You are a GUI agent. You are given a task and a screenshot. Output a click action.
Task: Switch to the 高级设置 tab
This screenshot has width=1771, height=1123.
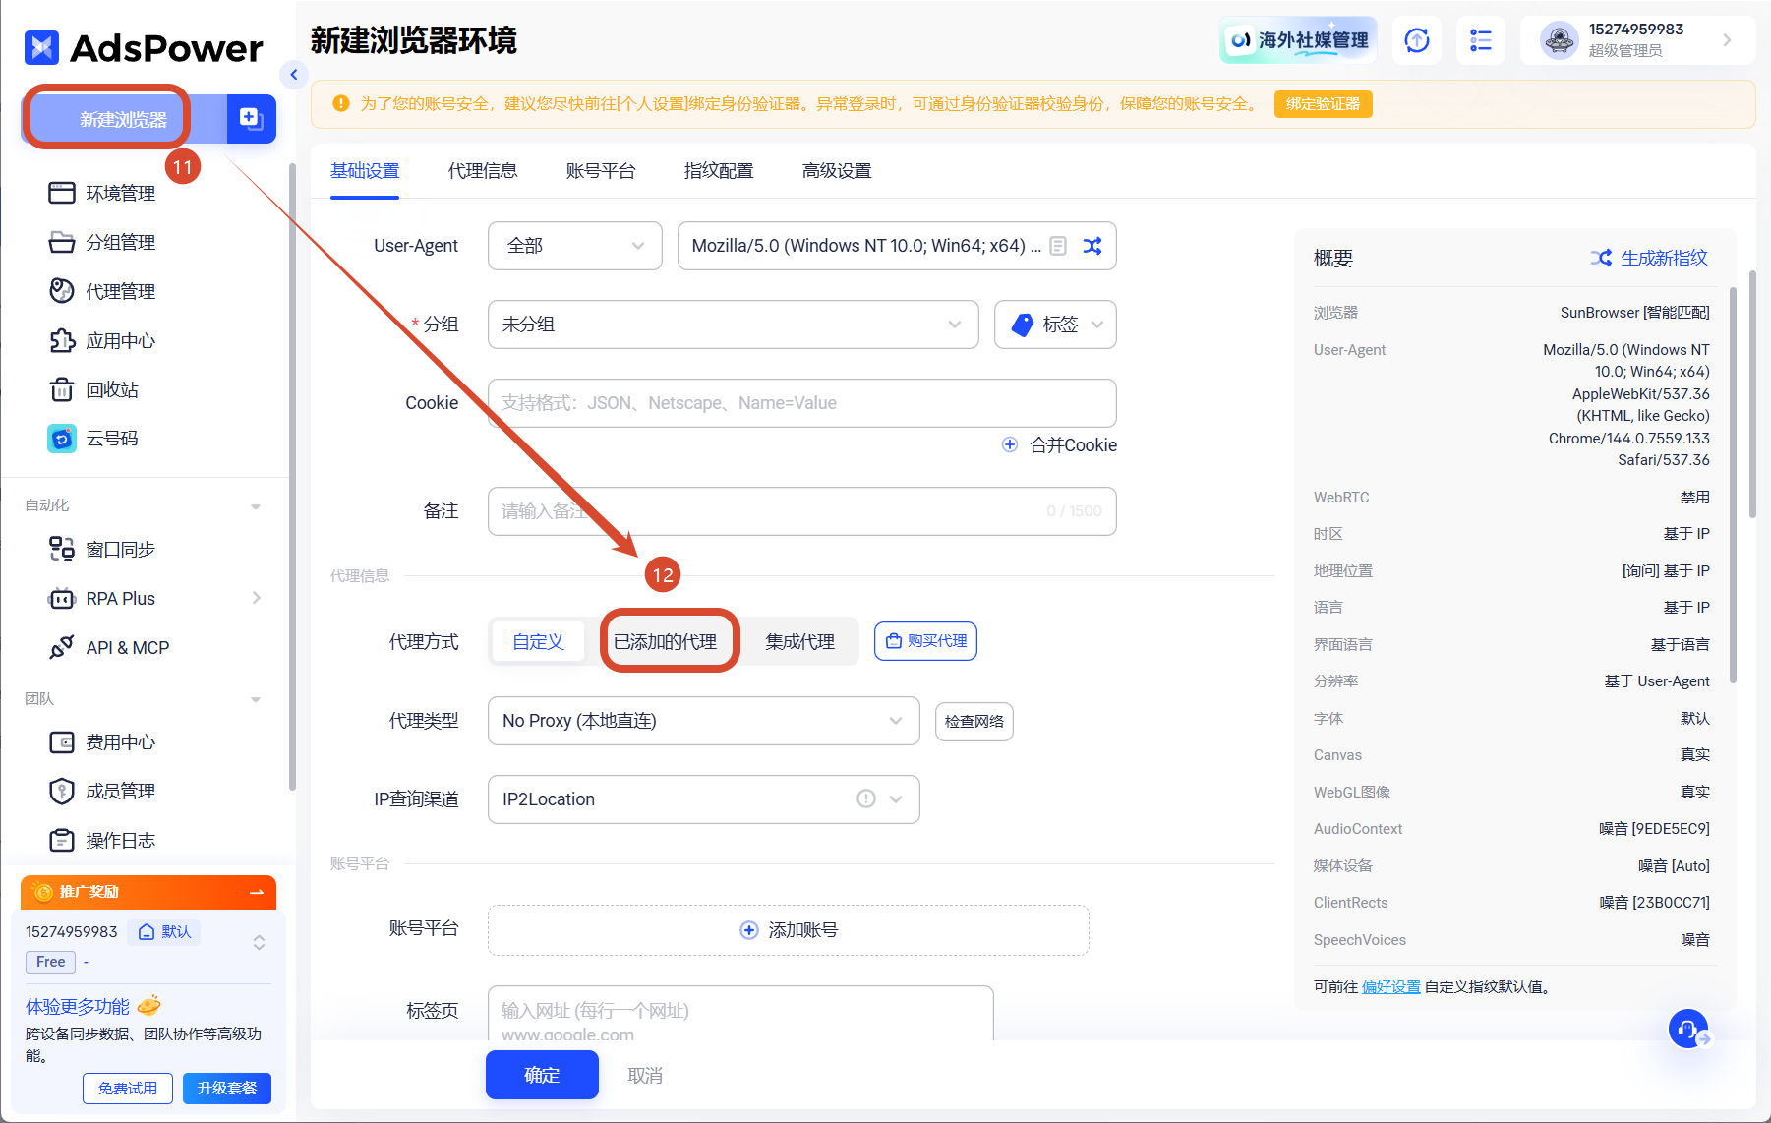pos(837,171)
